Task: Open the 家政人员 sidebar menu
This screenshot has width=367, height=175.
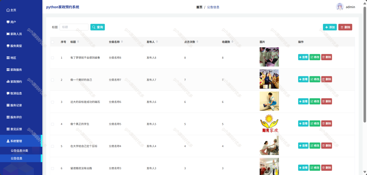Action: coord(21,34)
